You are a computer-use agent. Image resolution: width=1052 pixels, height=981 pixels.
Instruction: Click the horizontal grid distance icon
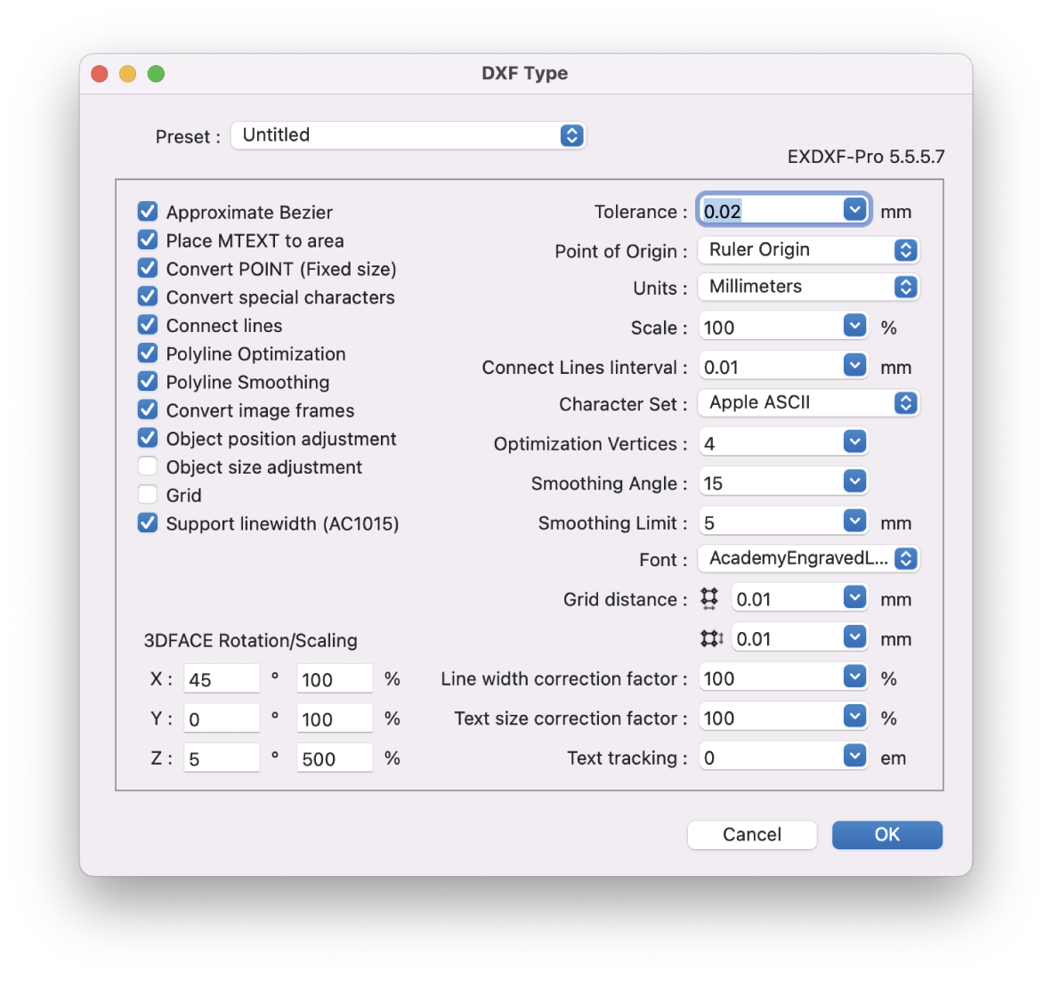[709, 599]
